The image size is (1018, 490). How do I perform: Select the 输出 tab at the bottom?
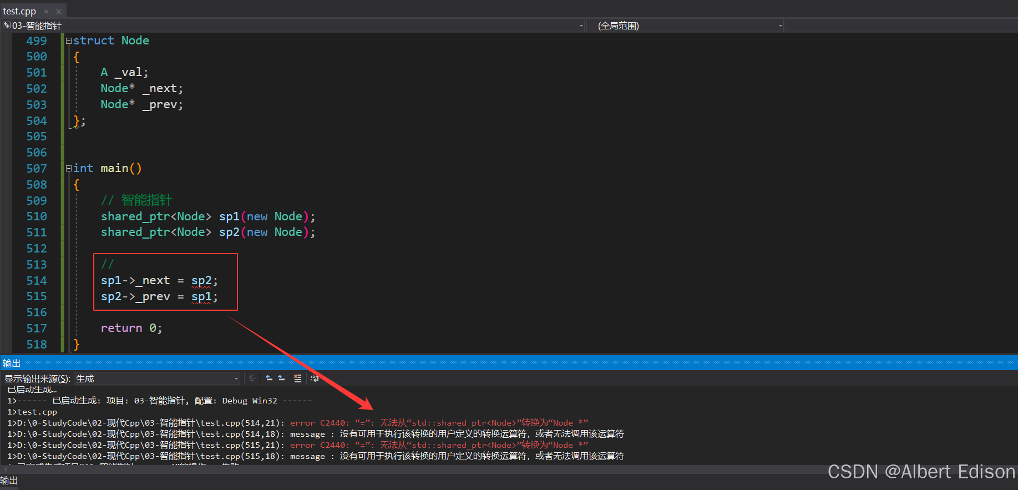coord(9,481)
